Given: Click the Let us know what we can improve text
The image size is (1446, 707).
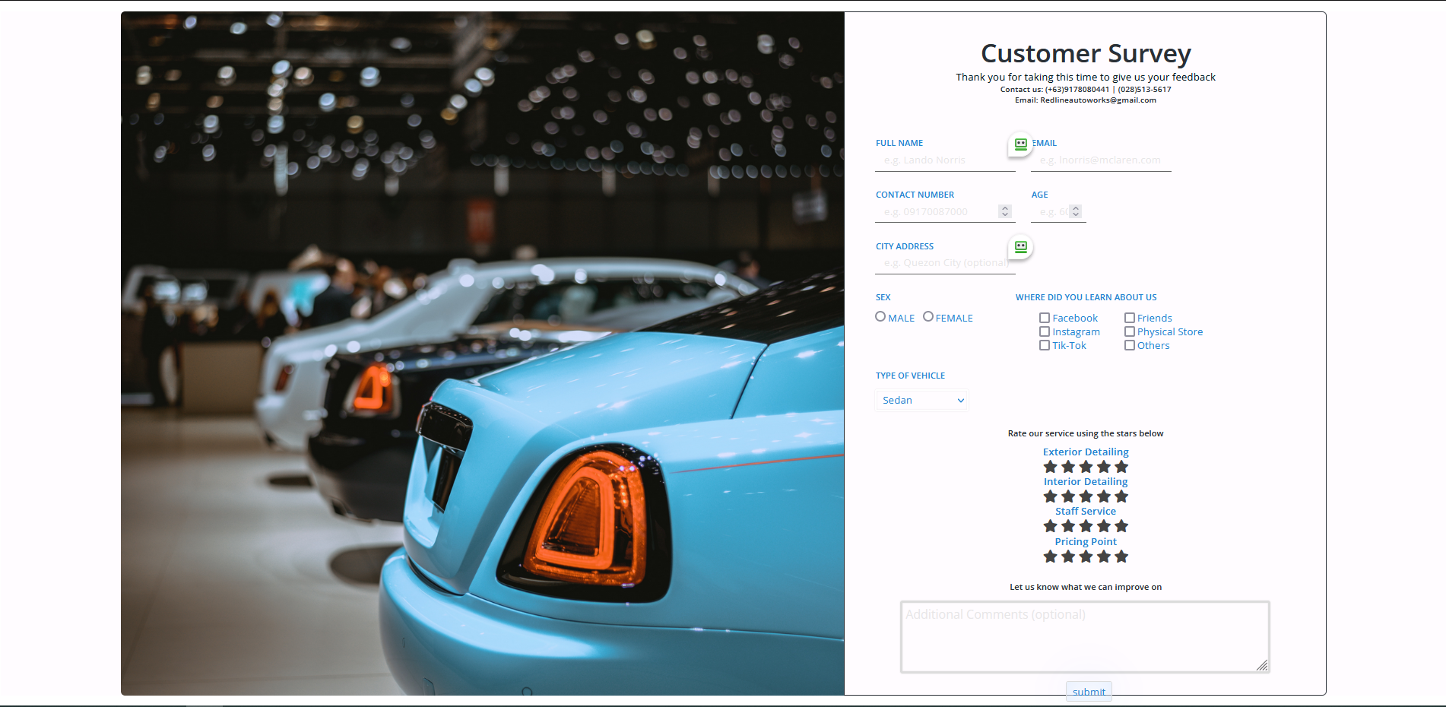Looking at the screenshot, I should 1086,587.
